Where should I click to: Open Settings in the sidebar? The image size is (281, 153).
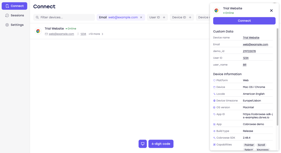point(15,25)
